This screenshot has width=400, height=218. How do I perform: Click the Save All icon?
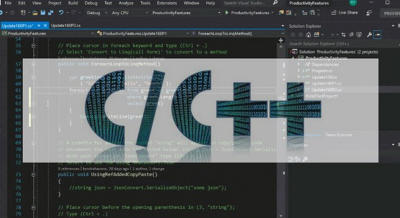(x=51, y=12)
